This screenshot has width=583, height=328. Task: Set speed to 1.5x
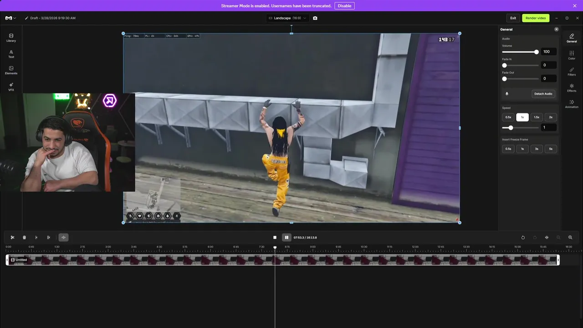coord(537,117)
